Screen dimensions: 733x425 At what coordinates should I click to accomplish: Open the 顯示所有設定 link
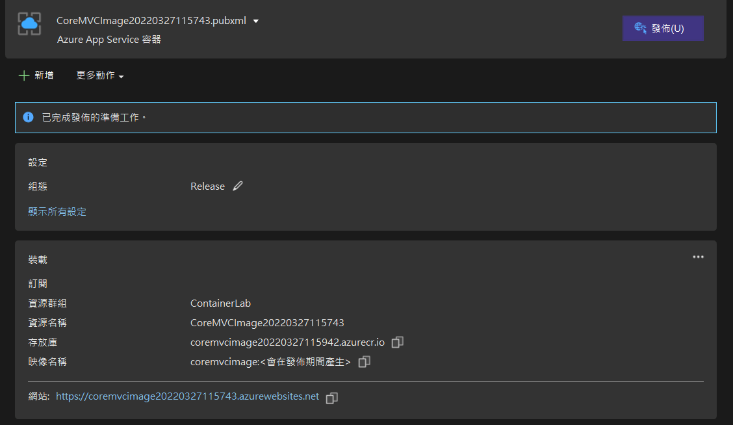[x=57, y=212]
